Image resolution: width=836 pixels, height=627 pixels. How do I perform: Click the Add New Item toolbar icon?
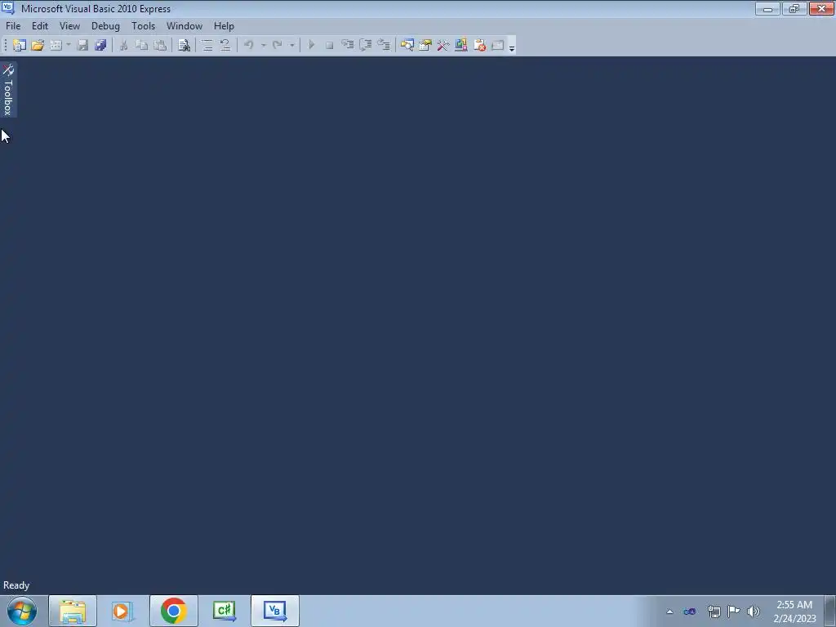click(56, 46)
